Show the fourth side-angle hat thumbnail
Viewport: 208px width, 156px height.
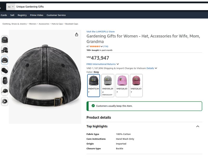(5, 70)
